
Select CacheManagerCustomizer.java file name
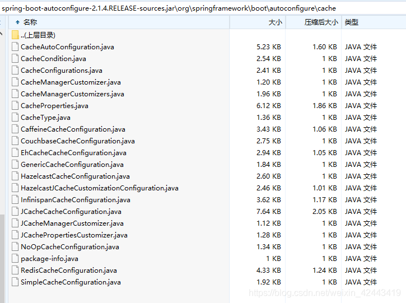coord(71,82)
